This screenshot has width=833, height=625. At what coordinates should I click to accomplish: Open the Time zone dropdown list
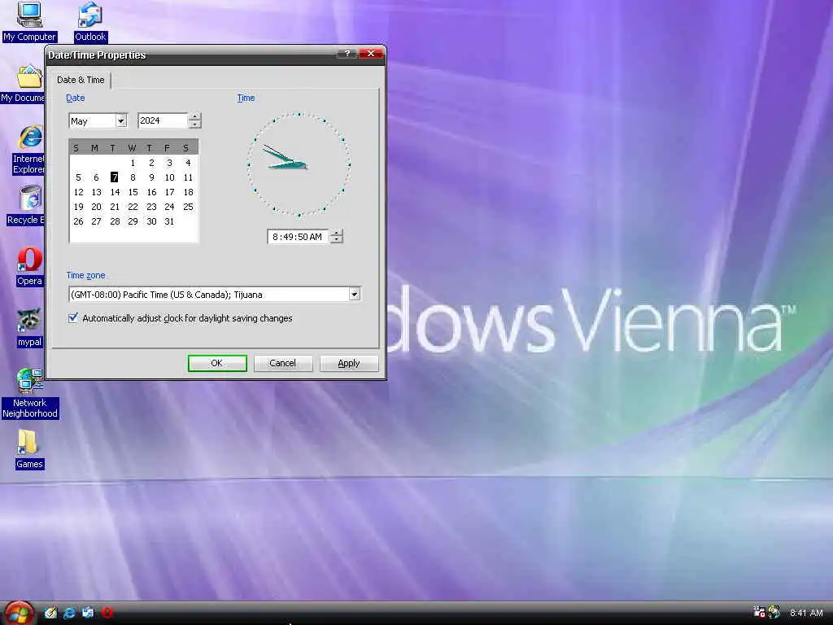coord(355,295)
